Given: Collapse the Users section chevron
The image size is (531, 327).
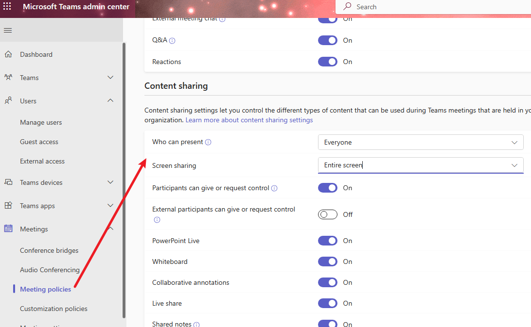Looking at the screenshot, I should (110, 100).
